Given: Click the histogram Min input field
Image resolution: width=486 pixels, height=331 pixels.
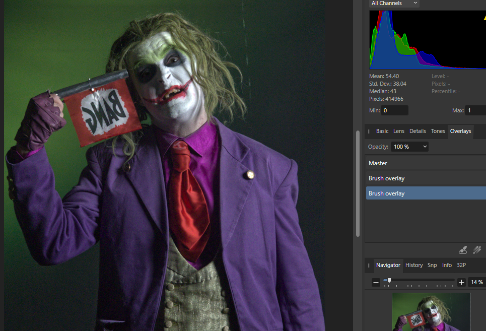Looking at the screenshot, I should 394,111.
